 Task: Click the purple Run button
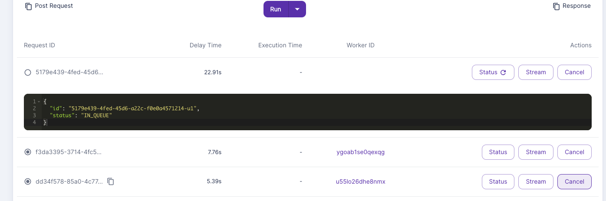coord(276,9)
